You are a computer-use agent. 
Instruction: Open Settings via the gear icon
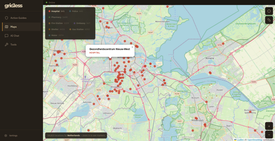pyautogui.click(x=6, y=136)
